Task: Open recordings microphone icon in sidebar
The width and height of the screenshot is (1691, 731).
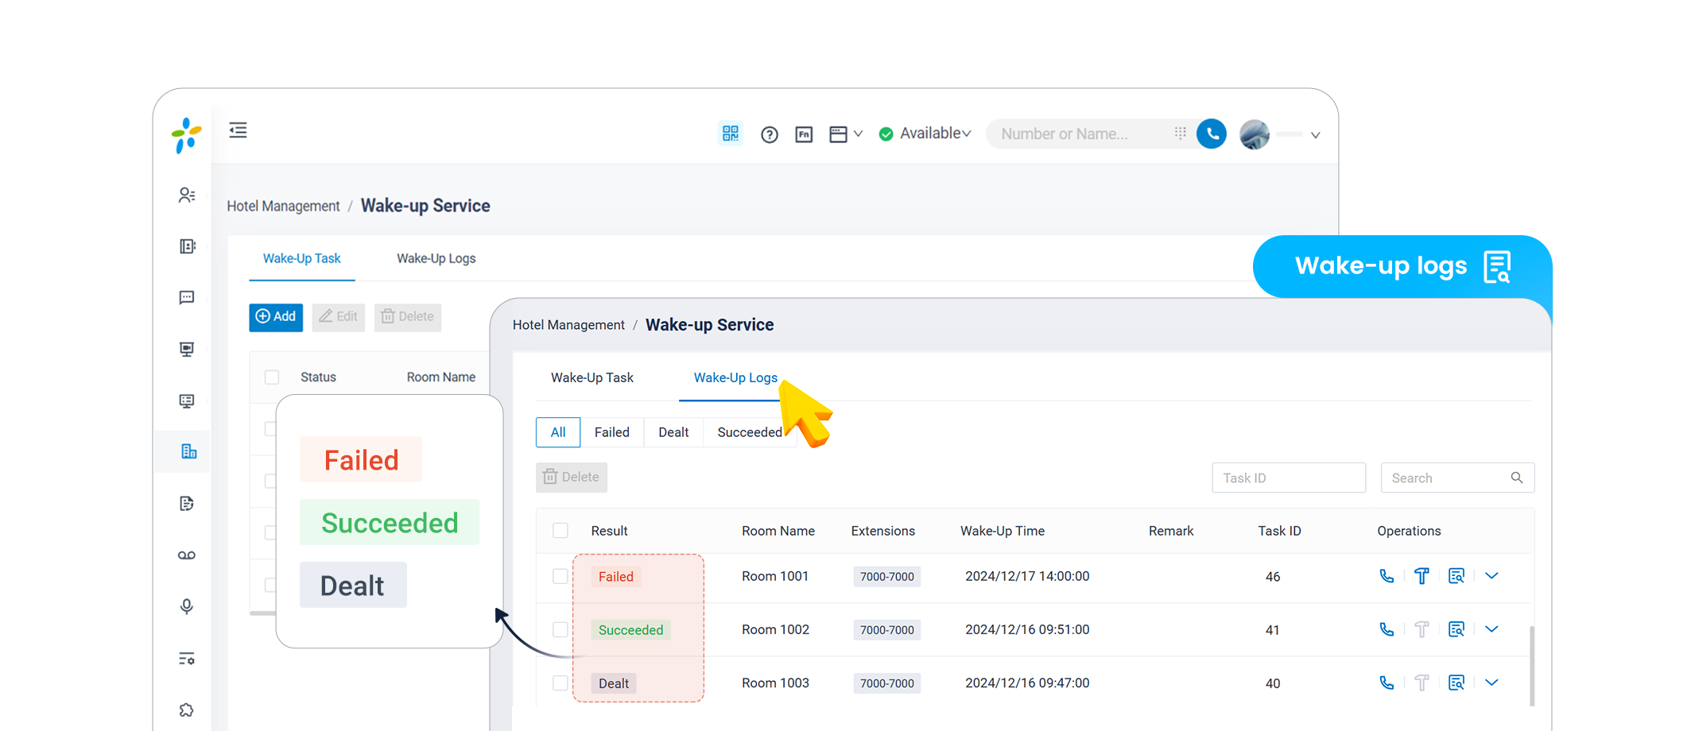Action: click(x=187, y=607)
